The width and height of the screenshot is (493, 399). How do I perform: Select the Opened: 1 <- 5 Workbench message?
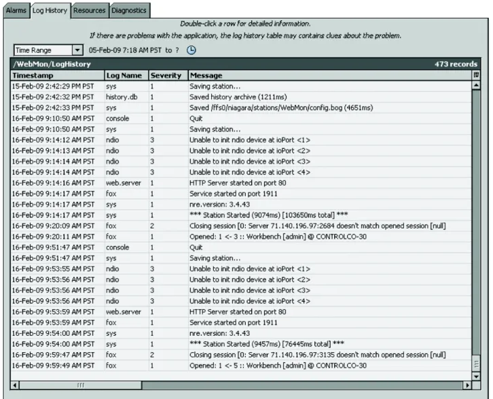pyautogui.click(x=278, y=366)
